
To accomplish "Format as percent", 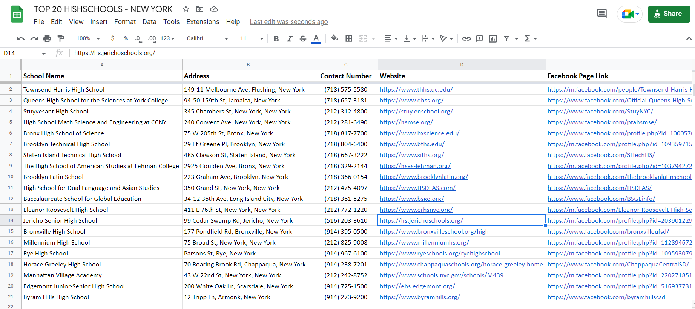I will pos(126,38).
